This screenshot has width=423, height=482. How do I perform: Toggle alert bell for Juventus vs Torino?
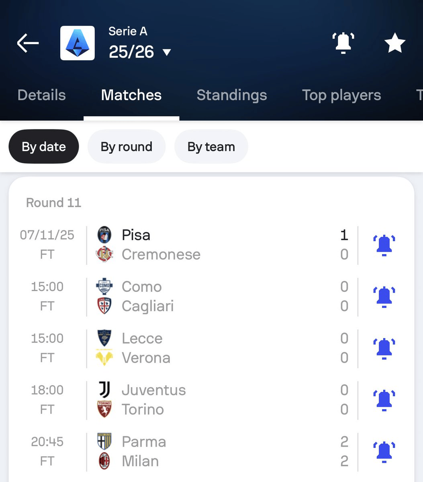tap(384, 400)
